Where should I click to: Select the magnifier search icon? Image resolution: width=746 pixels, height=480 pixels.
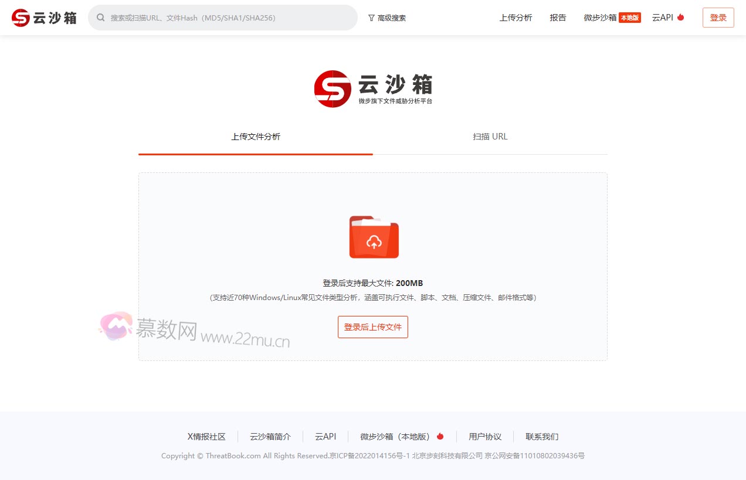pos(100,18)
